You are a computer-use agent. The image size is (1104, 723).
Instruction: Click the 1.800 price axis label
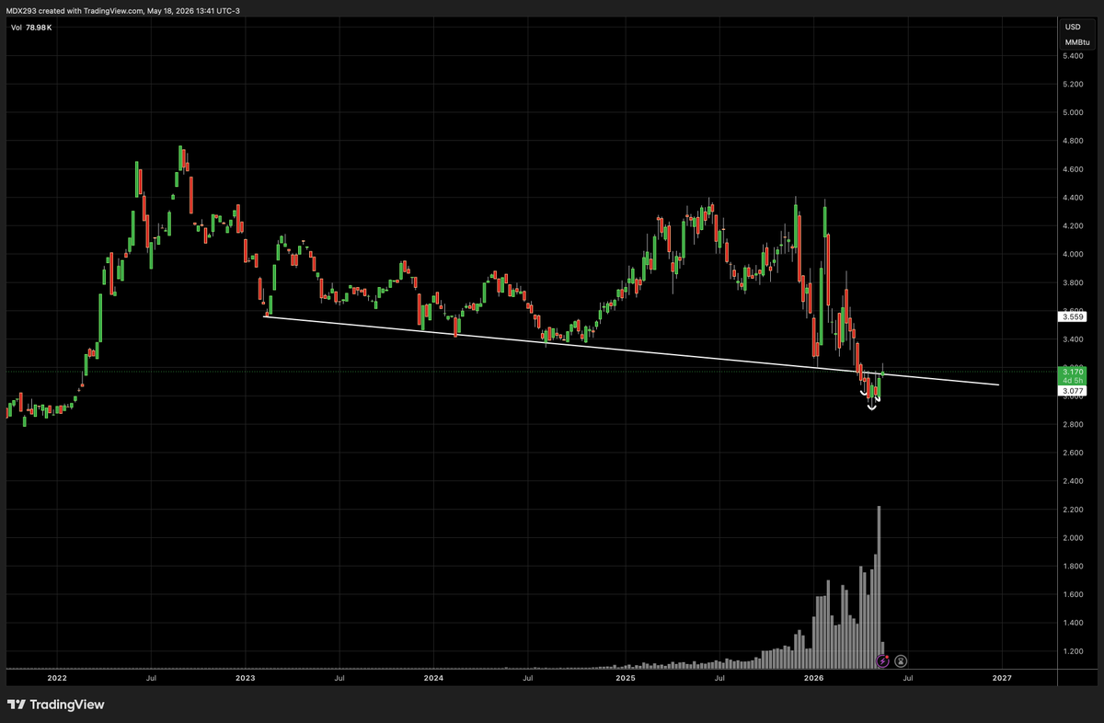[1073, 567]
